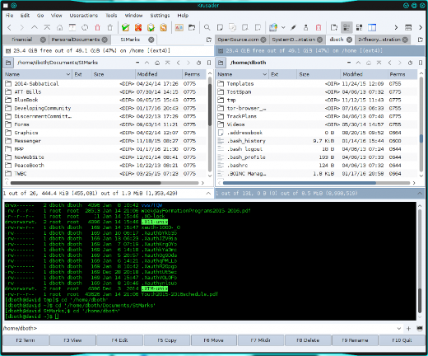The width and height of the screenshot is (428, 356).
Task: Jump to root directory in main toolbar
Action: pyautogui.click(x=47, y=27)
